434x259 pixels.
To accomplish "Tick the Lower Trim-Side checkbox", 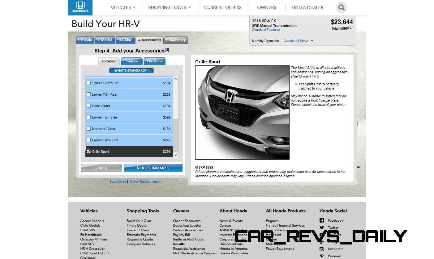I will [89, 117].
